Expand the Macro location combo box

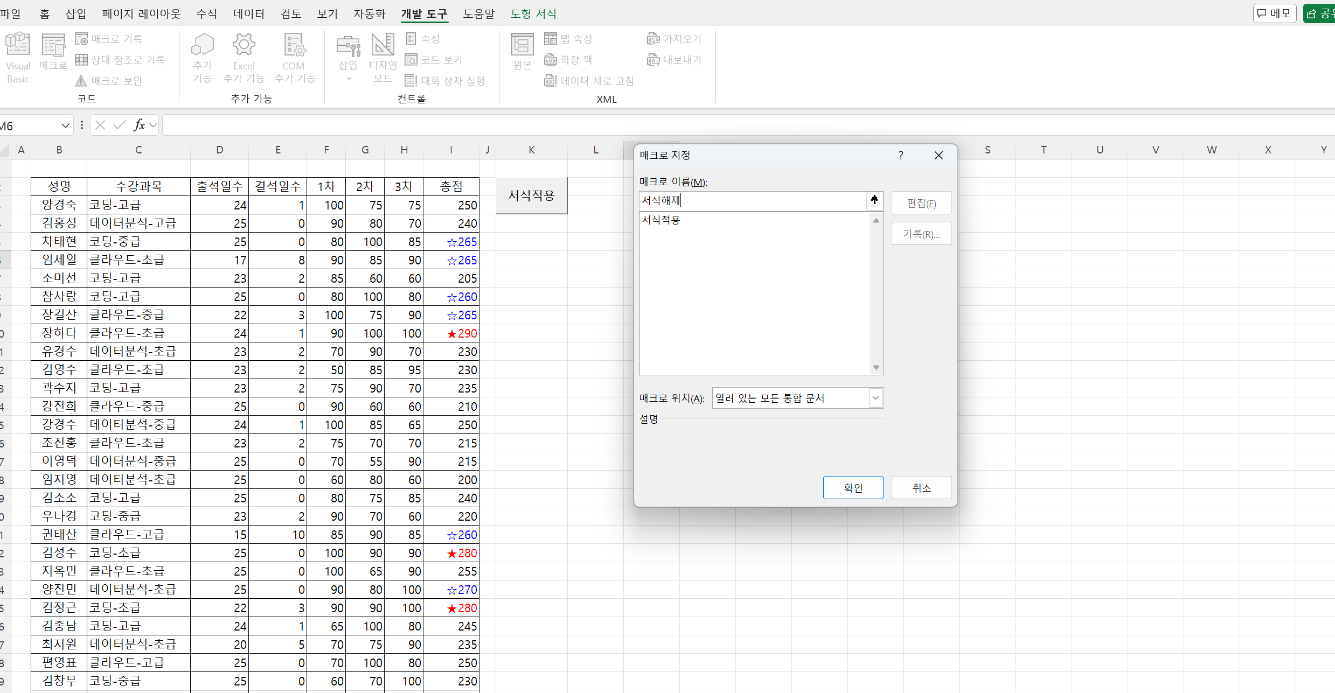point(875,398)
